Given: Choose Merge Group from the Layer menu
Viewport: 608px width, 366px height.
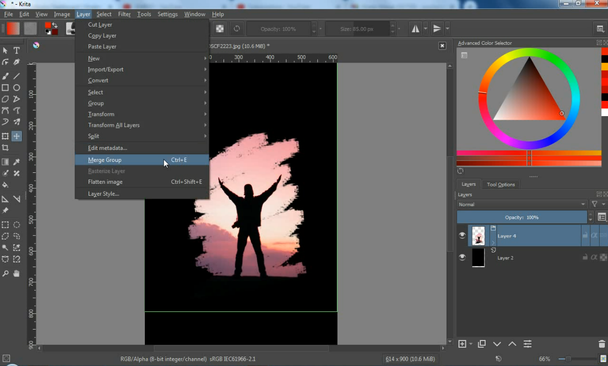Looking at the screenshot, I should (x=105, y=160).
